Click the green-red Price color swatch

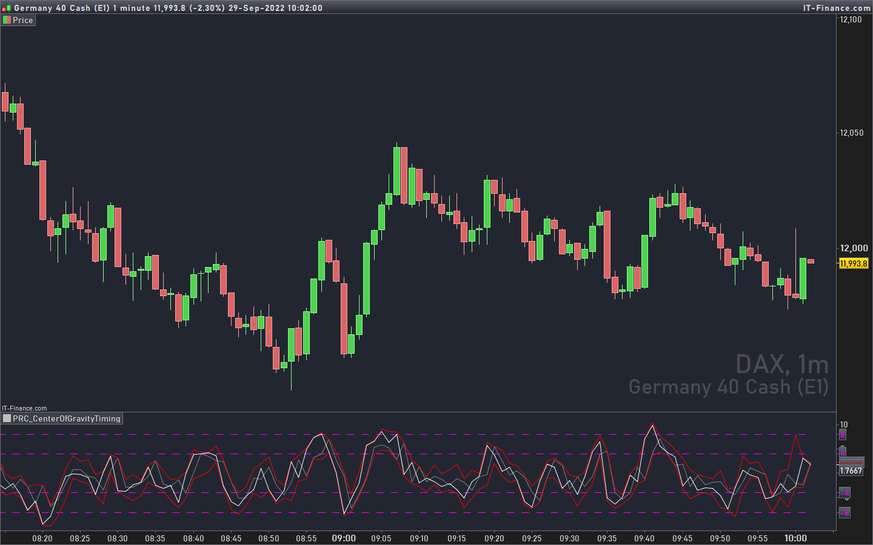click(x=7, y=20)
